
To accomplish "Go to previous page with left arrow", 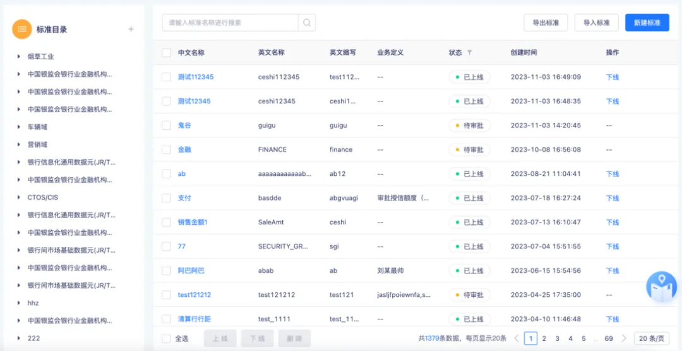I will [x=517, y=338].
